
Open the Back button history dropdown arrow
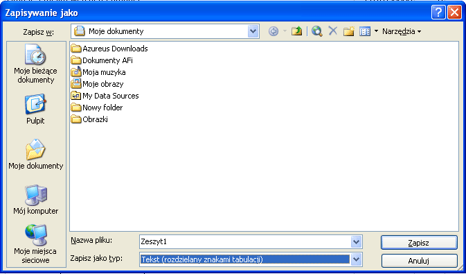(x=285, y=31)
